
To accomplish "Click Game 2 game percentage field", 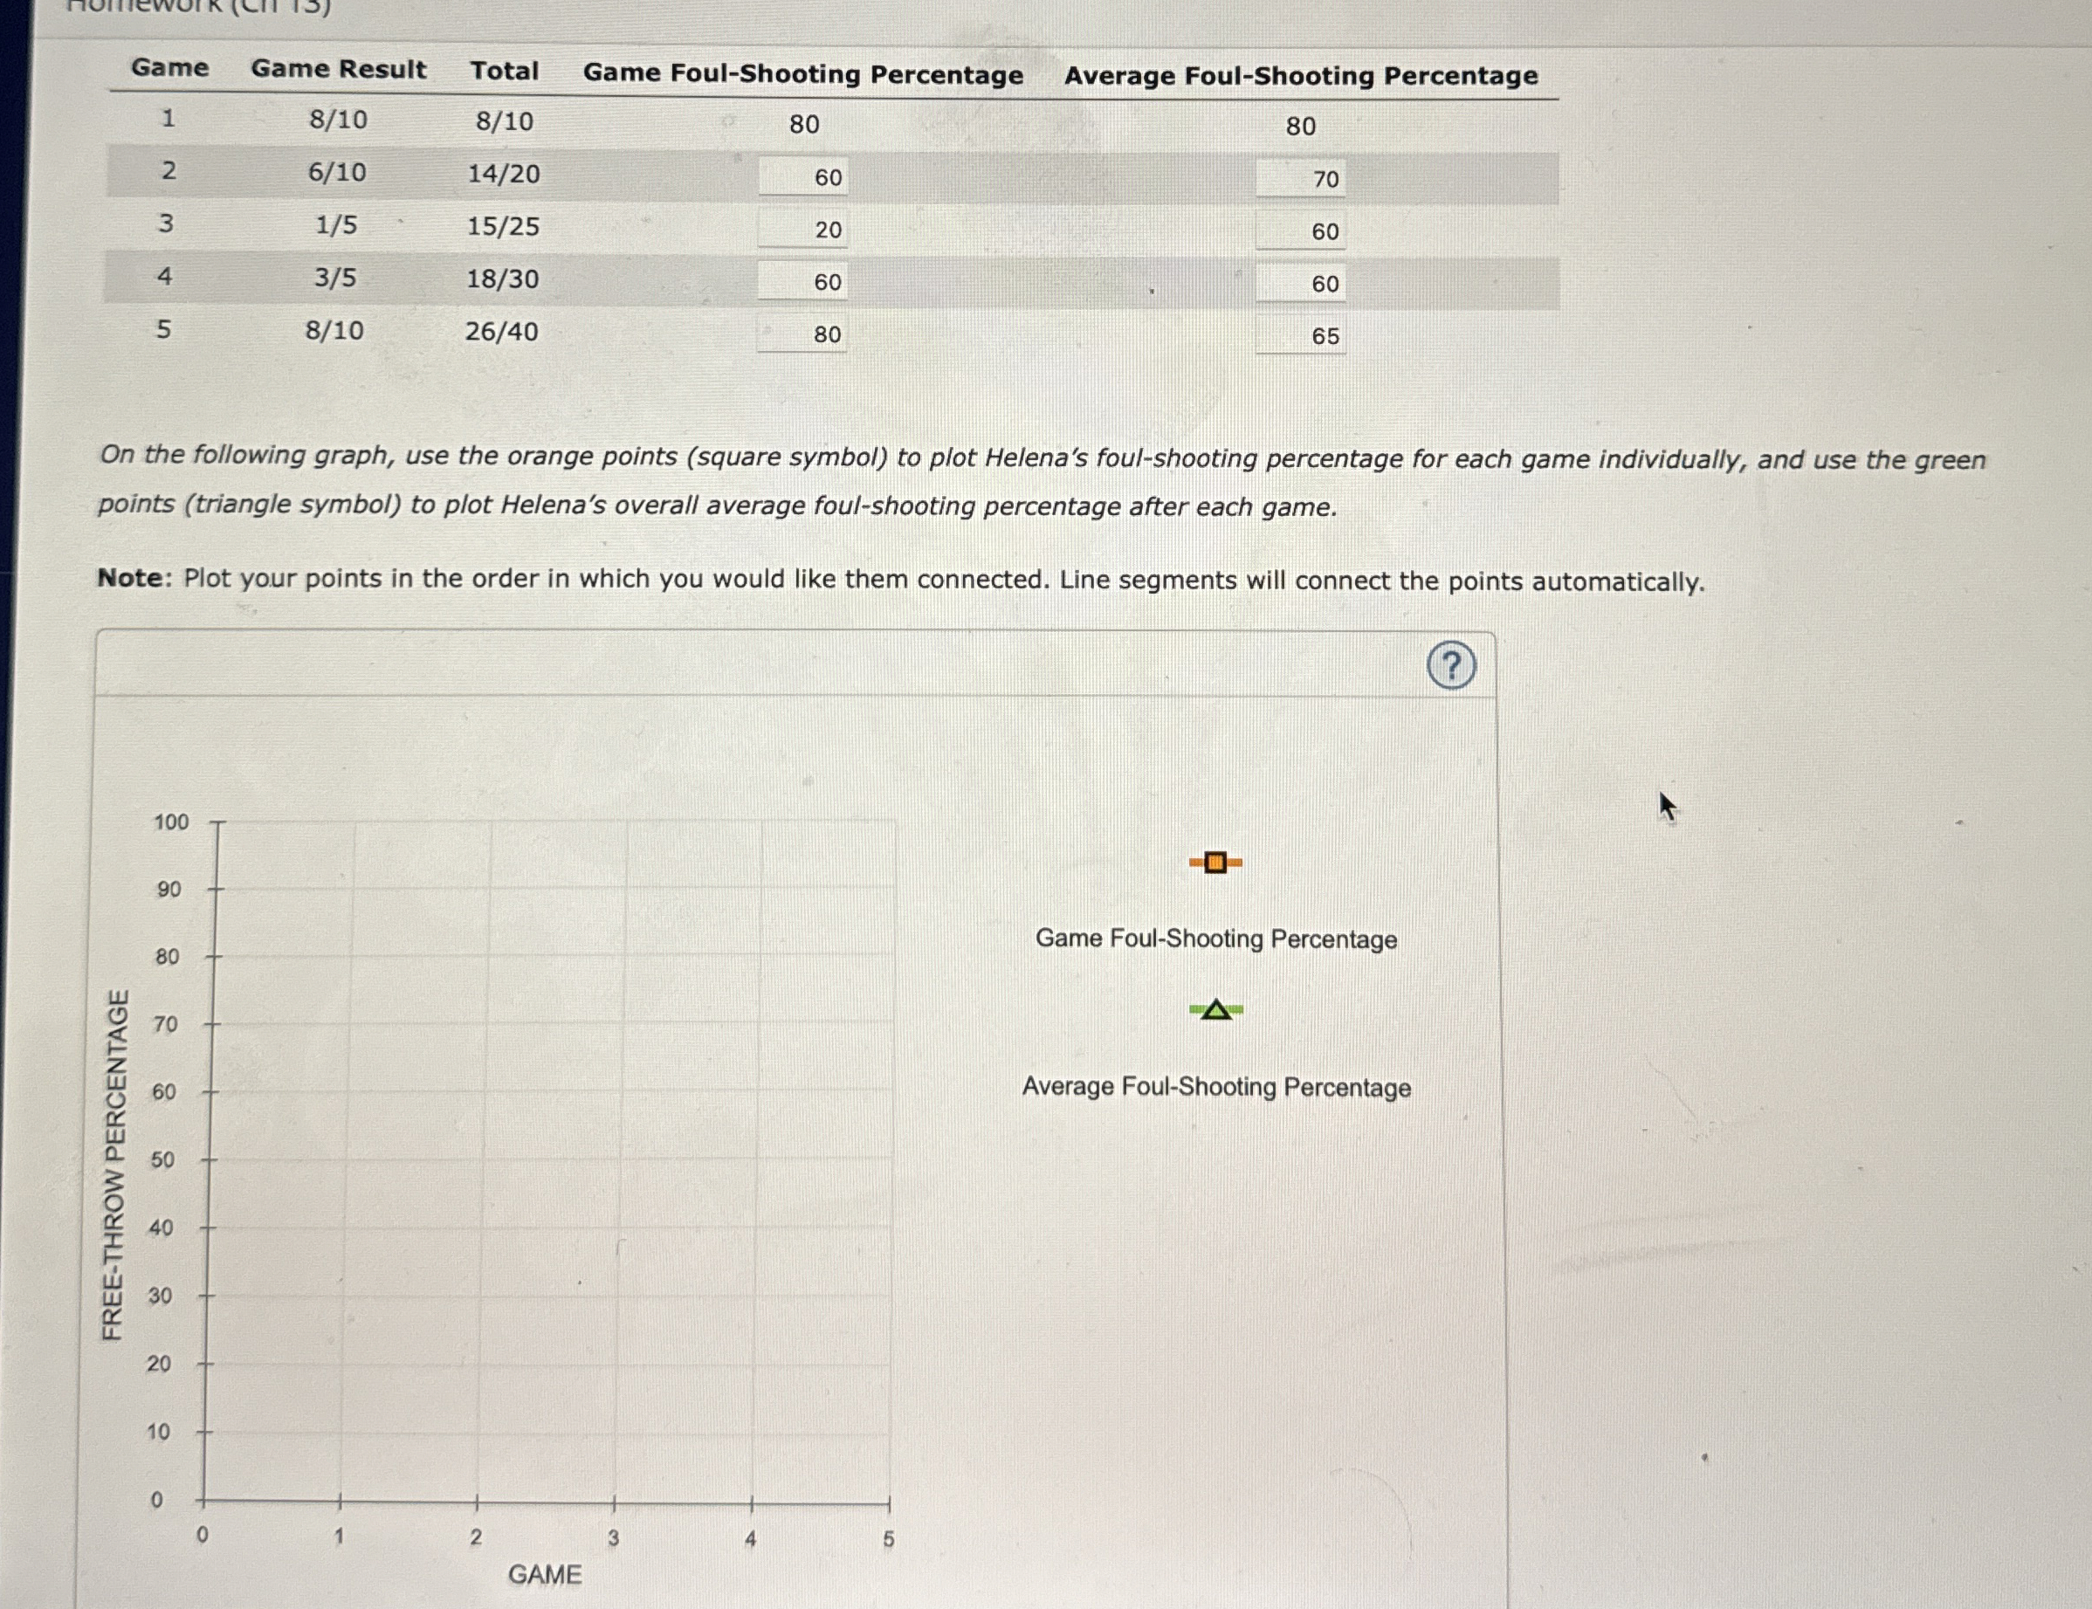I will point(802,177).
